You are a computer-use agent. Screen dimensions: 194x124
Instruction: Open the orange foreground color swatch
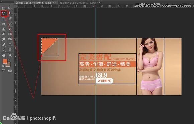pos(5,61)
